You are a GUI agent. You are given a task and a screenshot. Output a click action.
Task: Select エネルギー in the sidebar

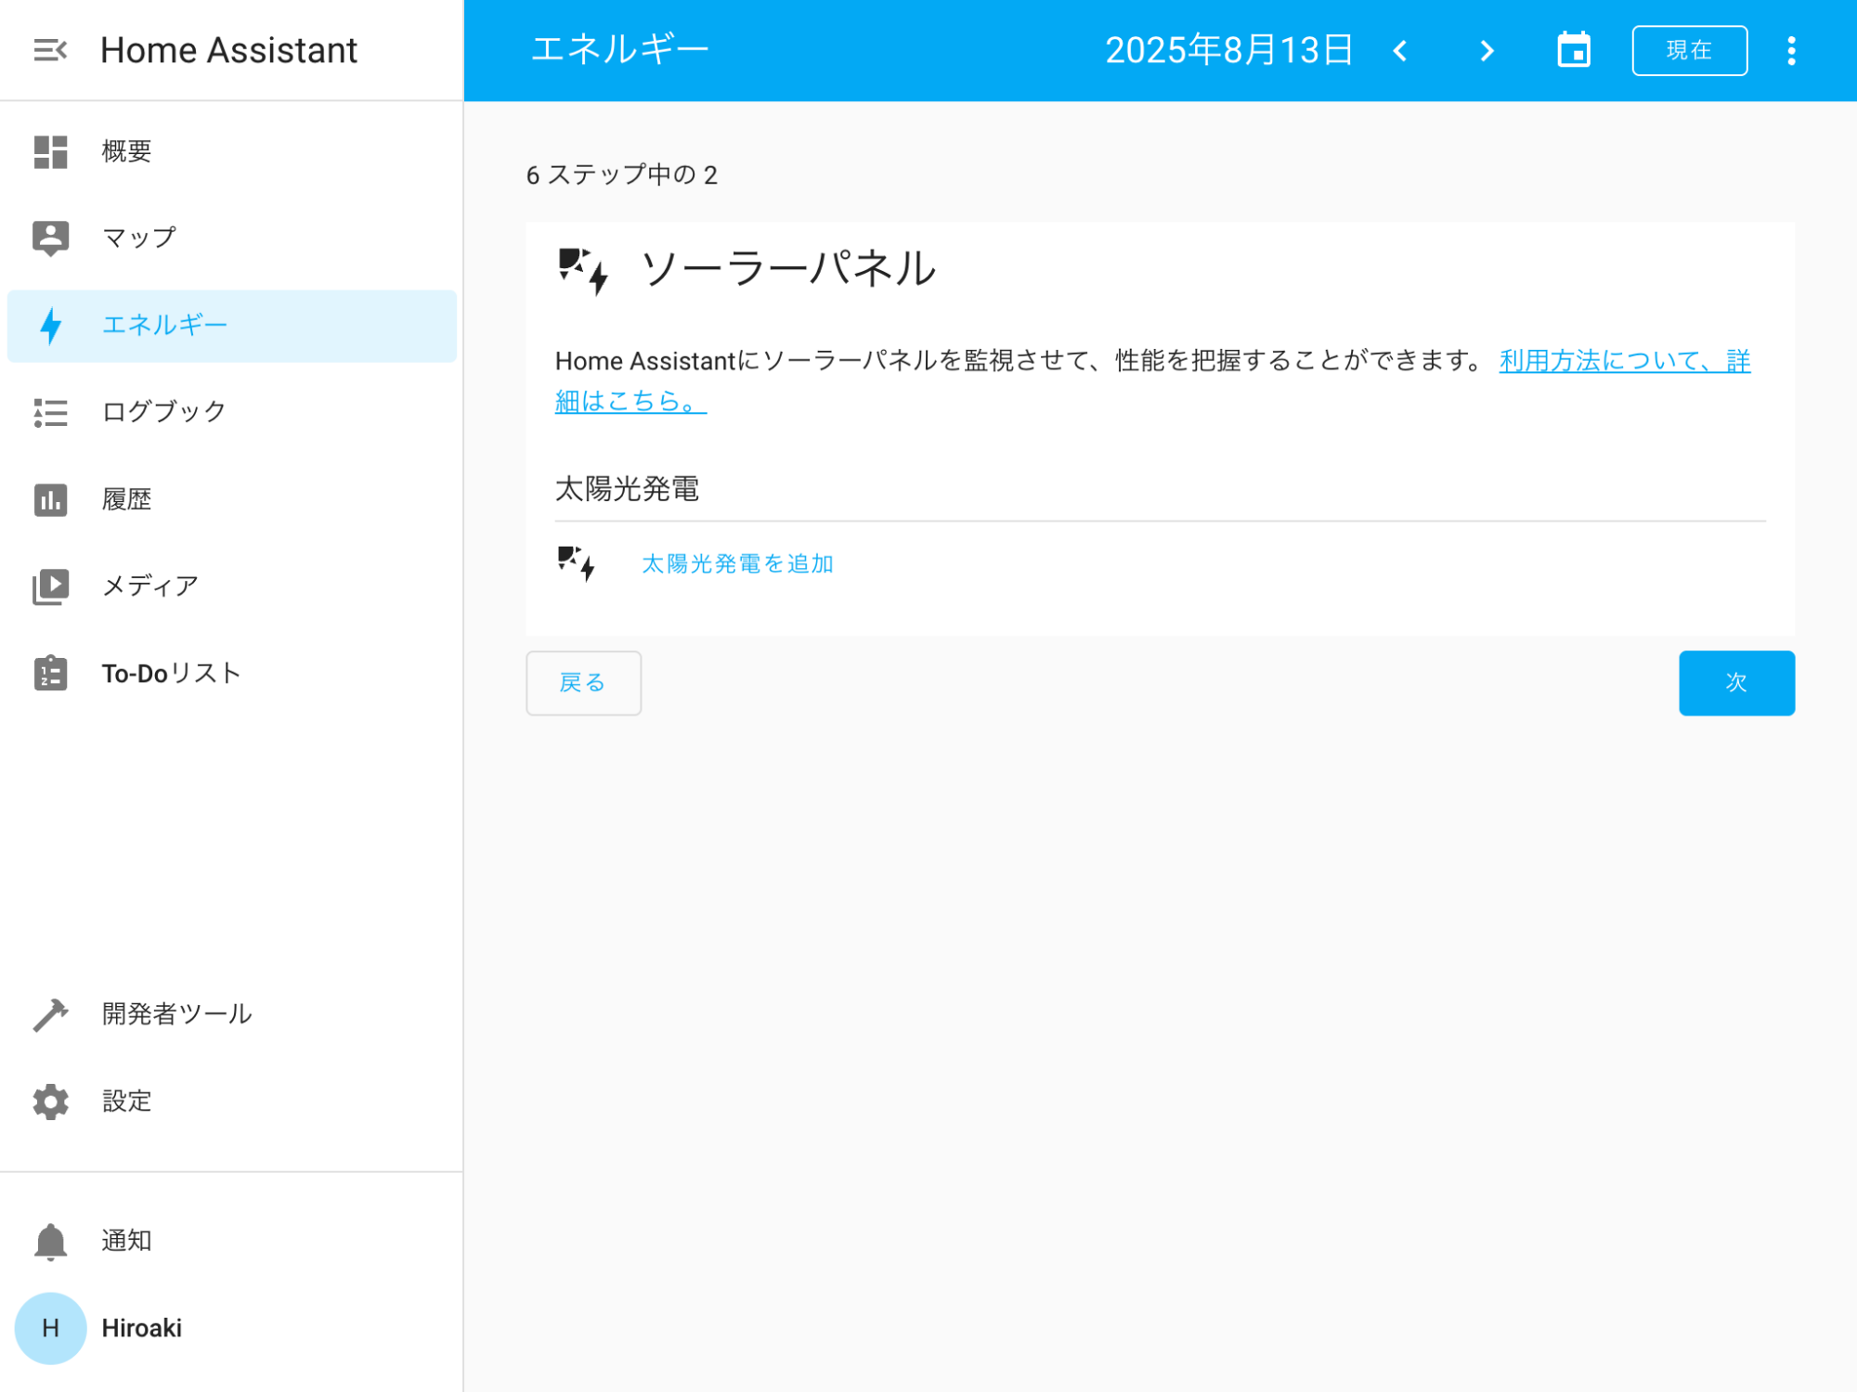[x=232, y=326]
